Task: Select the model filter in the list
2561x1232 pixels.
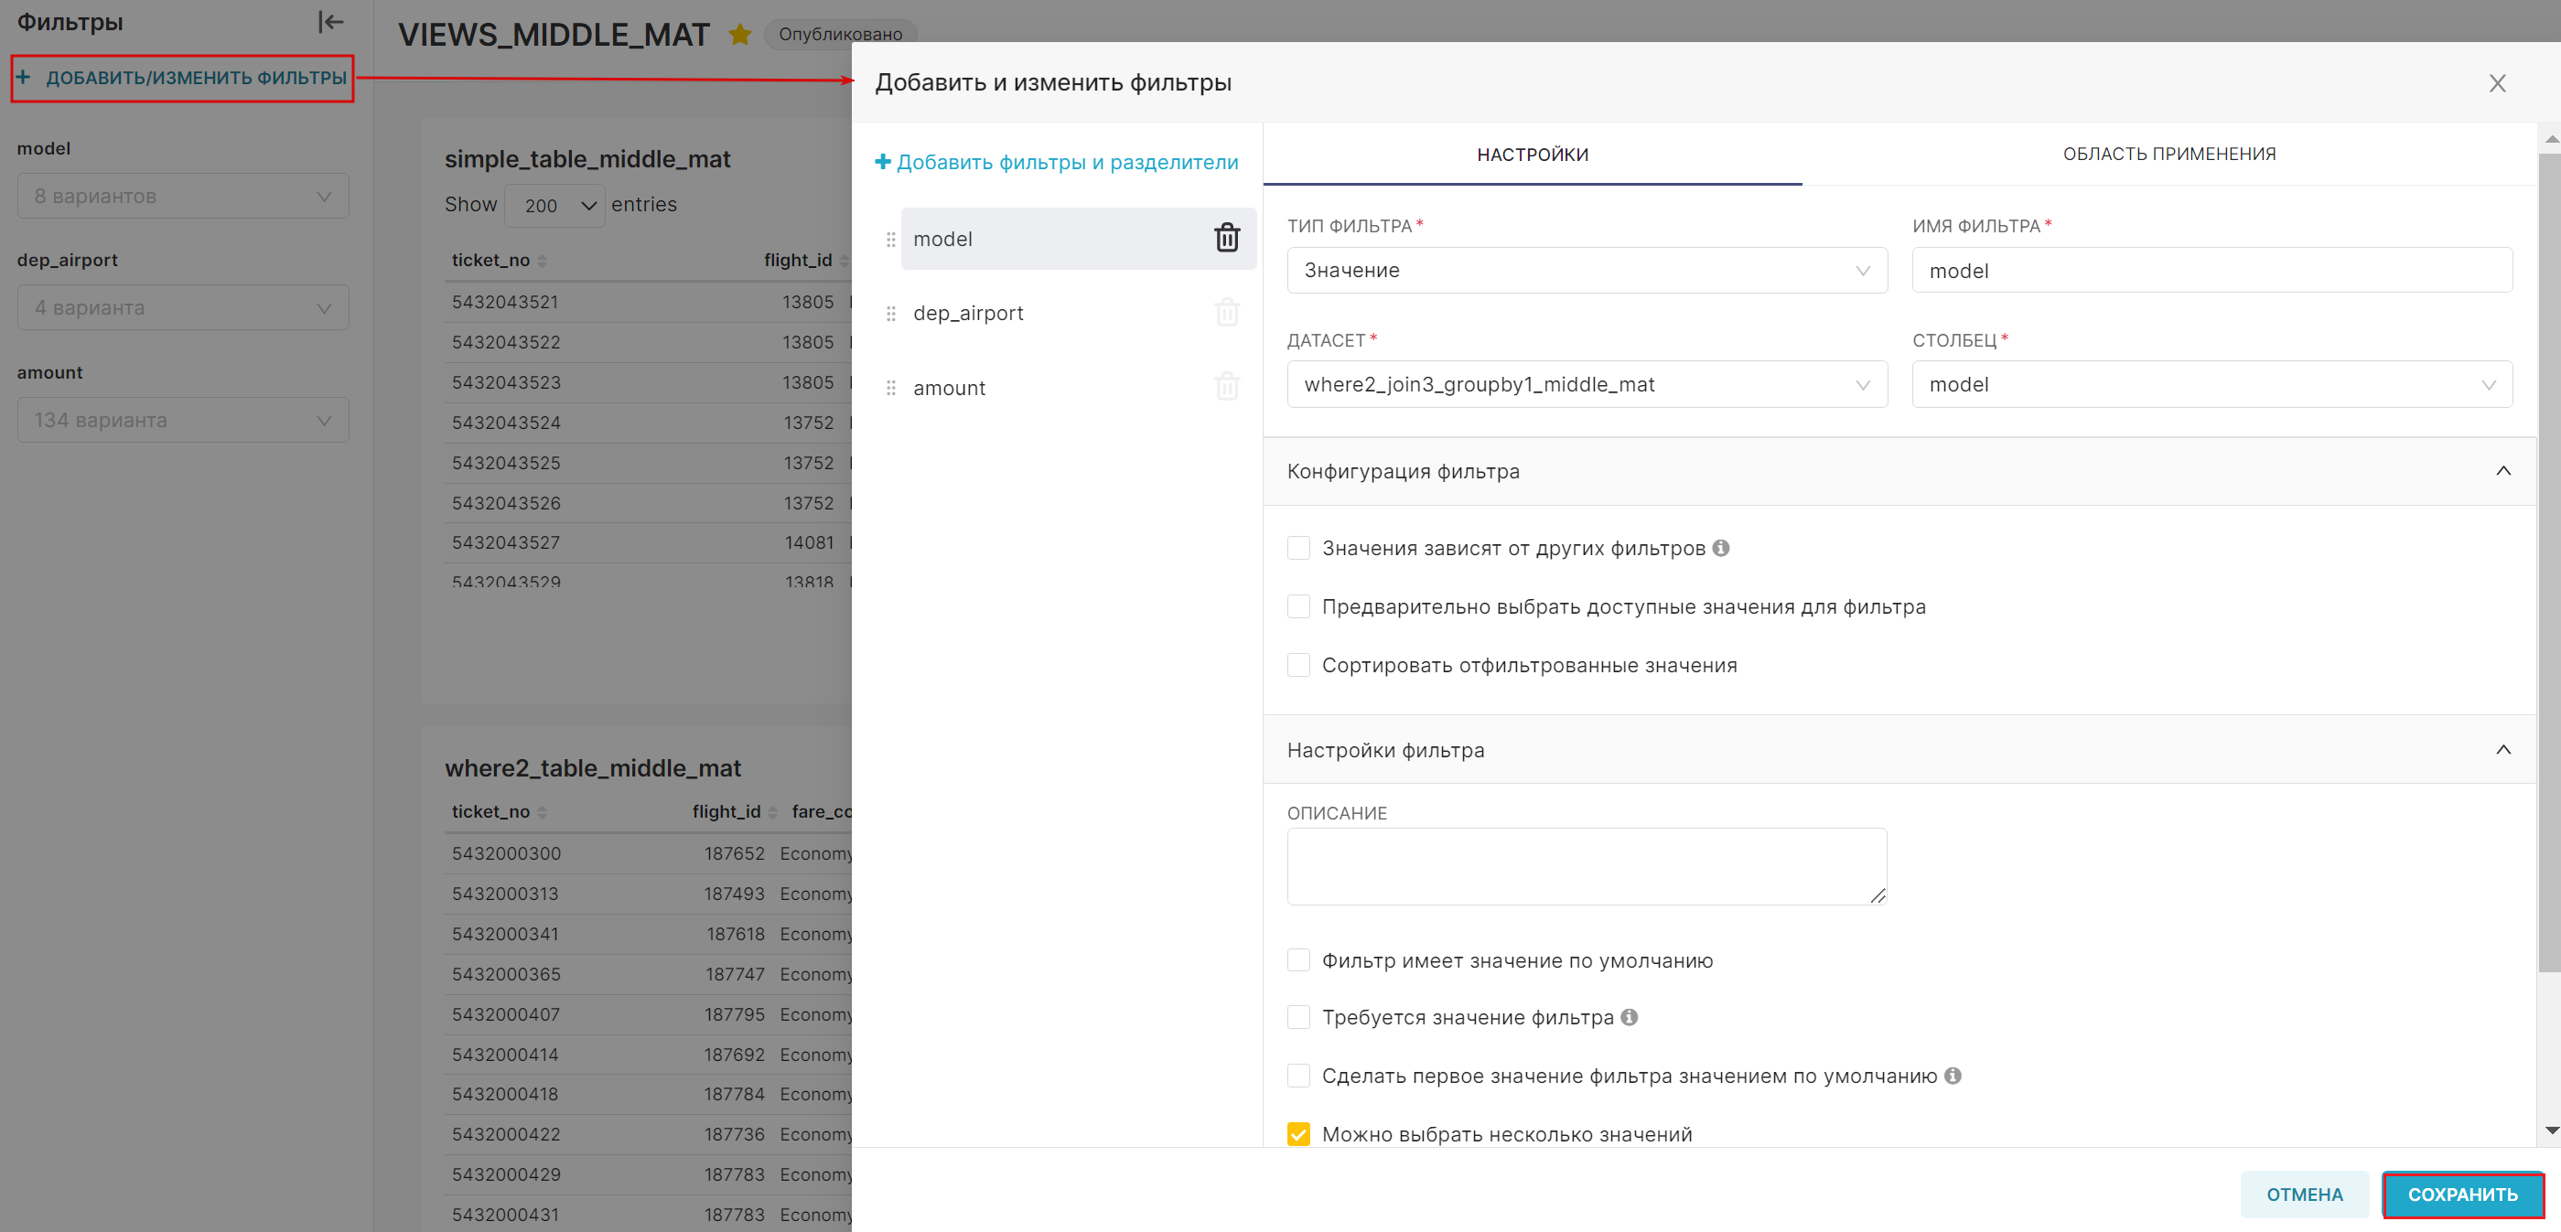Action: pyautogui.click(x=1078, y=239)
